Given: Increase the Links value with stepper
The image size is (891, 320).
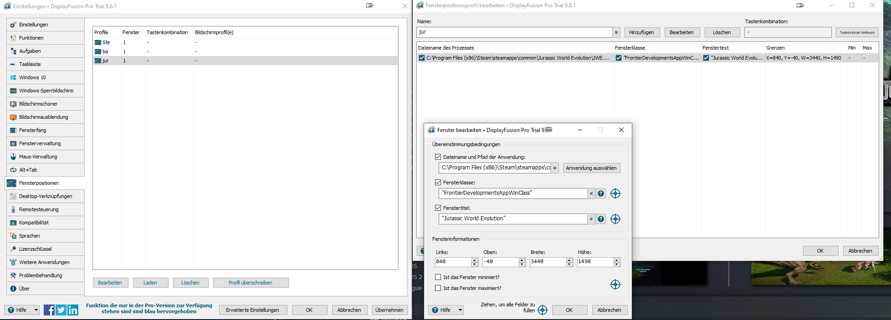Looking at the screenshot, I should point(475,260).
